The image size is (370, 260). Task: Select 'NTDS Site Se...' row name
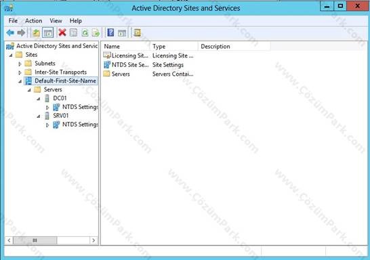[x=130, y=65]
